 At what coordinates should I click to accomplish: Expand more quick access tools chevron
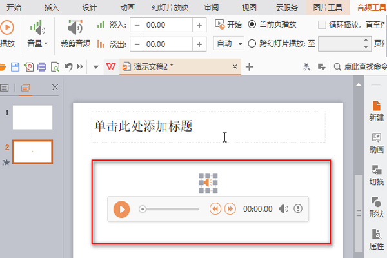point(80,67)
